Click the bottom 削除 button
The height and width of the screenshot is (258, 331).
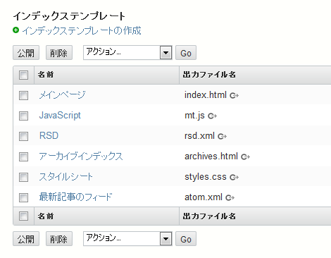pos(59,239)
